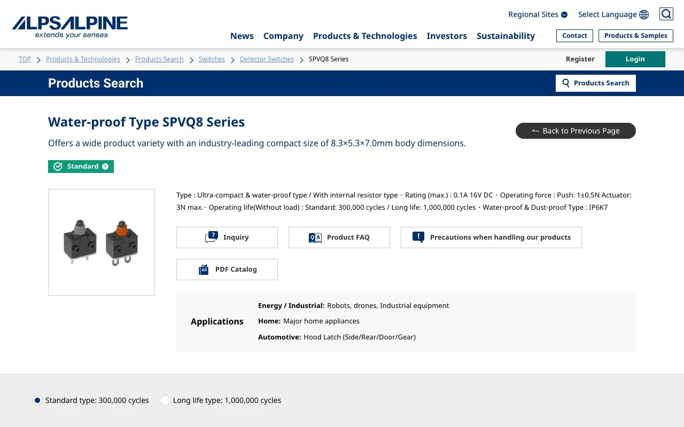Click the Products & Samples button

tap(635, 36)
